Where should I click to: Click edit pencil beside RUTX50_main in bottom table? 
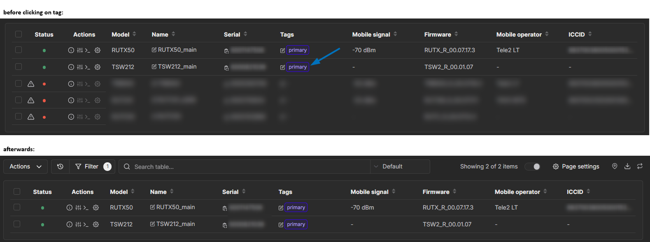click(153, 207)
